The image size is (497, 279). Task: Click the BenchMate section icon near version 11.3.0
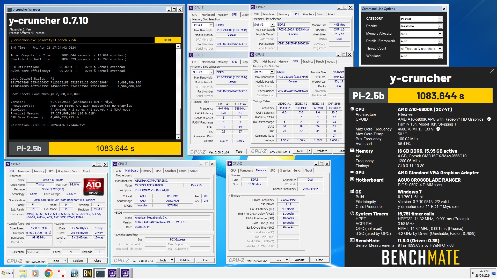point(352,240)
